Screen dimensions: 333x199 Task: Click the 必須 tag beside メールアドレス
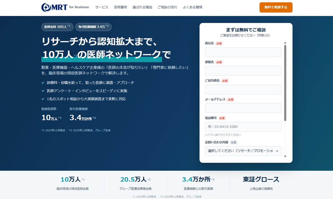(x=231, y=99)
